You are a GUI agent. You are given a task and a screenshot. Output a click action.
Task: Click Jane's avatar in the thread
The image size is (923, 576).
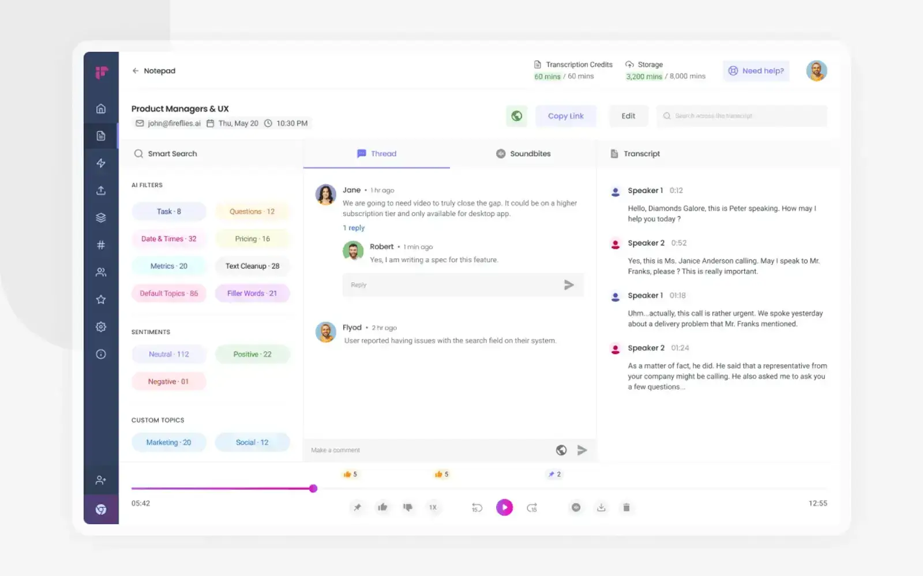click(x=326, y=195)
